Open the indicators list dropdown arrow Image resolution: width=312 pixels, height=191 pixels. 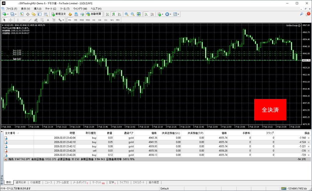pos(163,14)
